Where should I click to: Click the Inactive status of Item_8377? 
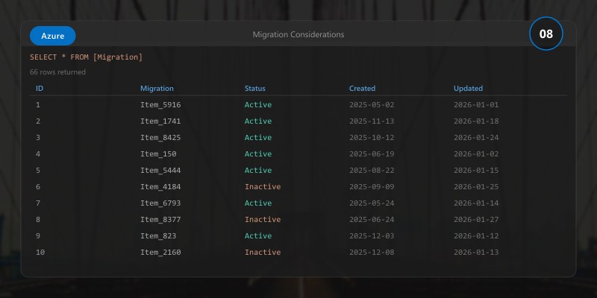point(263,219)
